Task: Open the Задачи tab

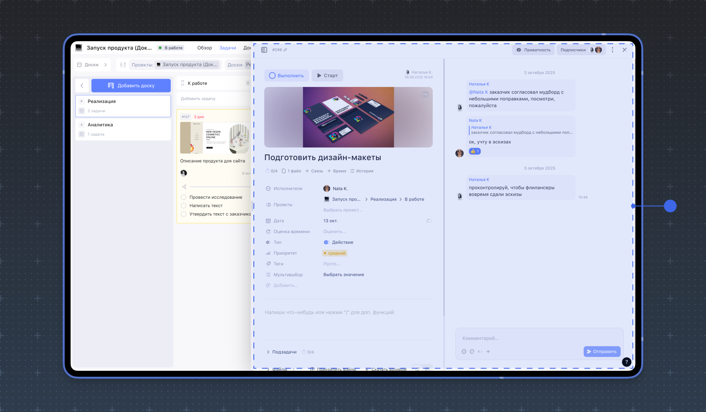Action: click(228, 48)
